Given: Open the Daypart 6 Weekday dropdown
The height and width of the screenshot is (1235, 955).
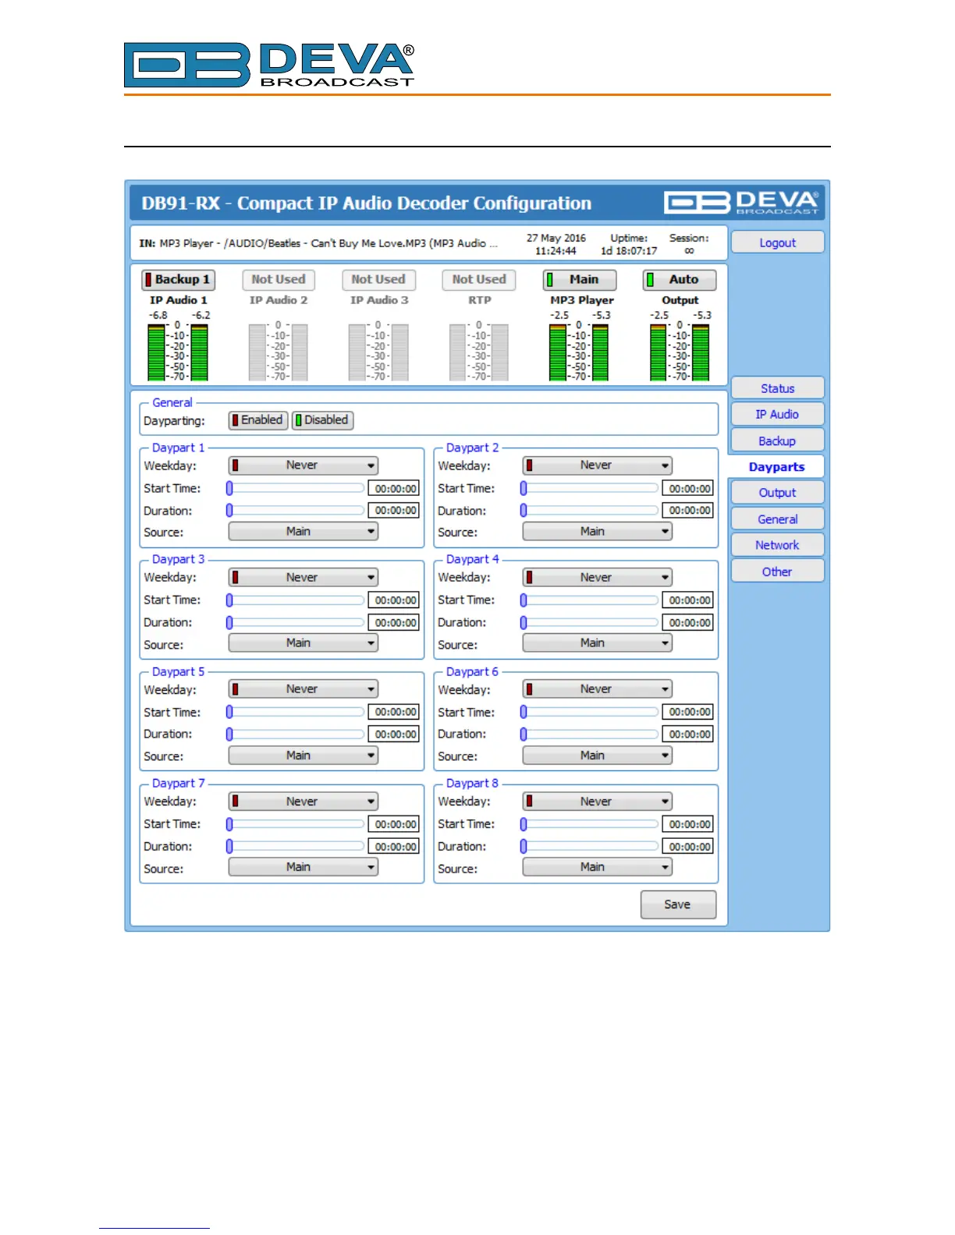Looking at the screenshot, I should pos(598,689).
